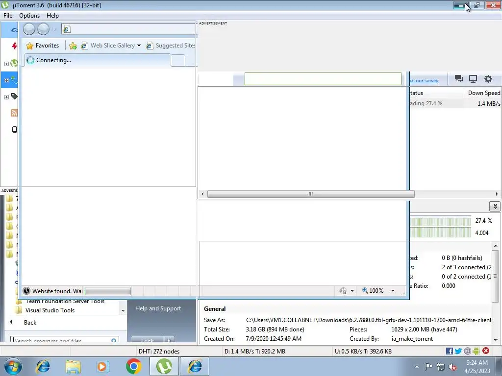
Task: Open Windows Media Player taskbar icon
Action: (103, 366)
